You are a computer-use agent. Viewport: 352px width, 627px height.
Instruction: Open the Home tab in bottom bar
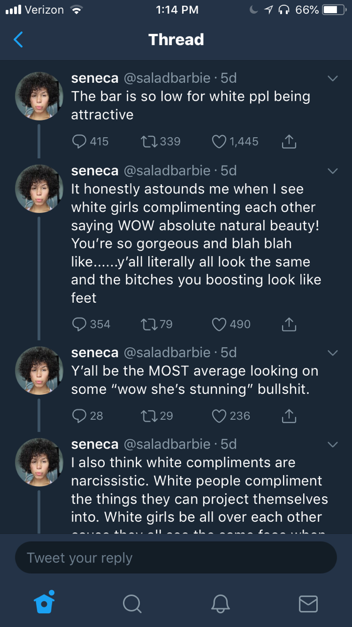click(44, 603)
